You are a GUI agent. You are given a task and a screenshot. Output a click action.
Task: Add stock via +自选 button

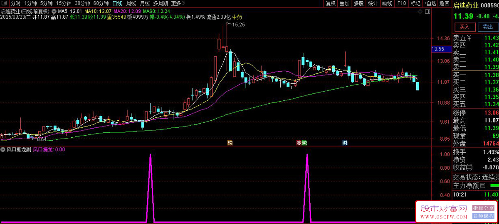[x=430, y=3]
